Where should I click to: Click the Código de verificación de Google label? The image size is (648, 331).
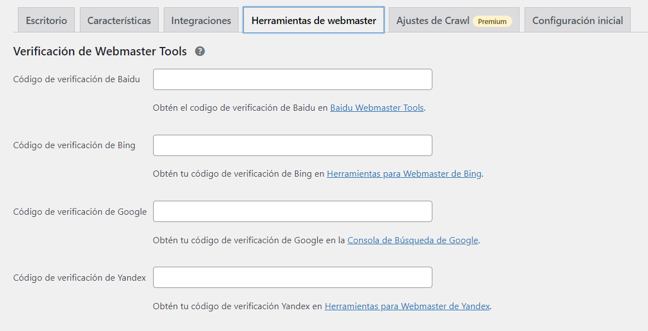79,211
